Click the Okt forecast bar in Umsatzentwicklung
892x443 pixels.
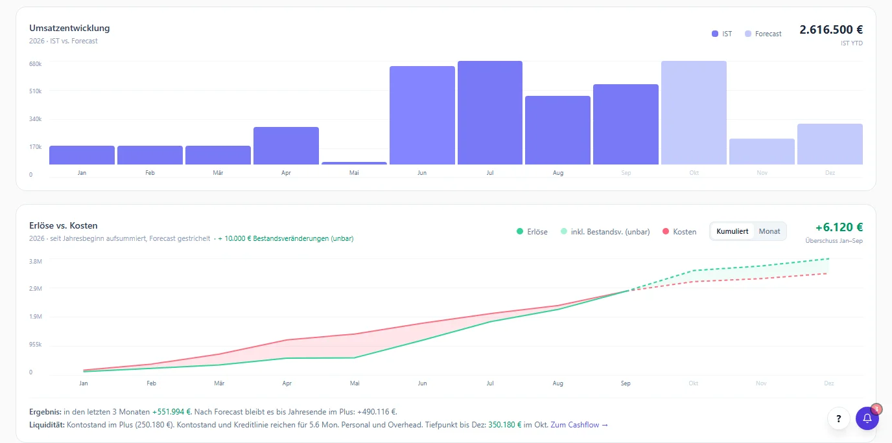pyautogui.click(x=694, y=113)
